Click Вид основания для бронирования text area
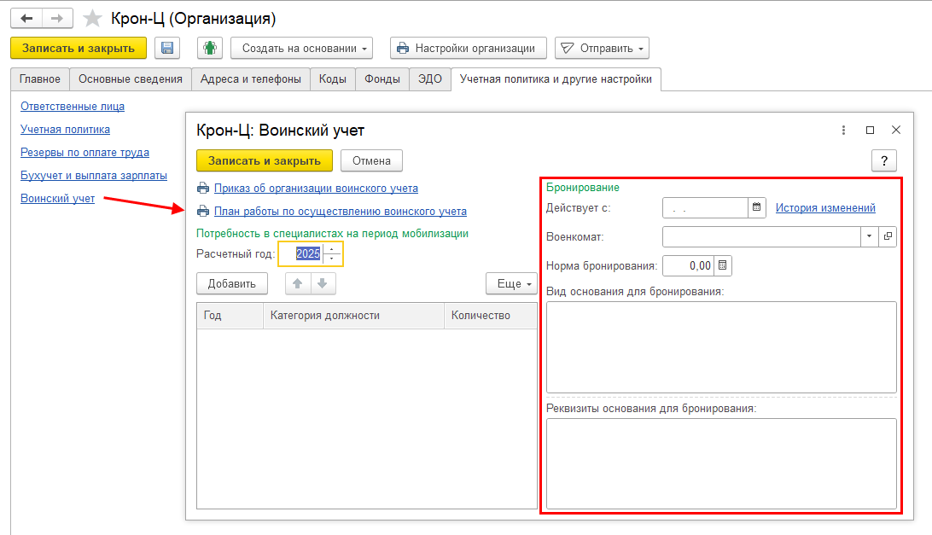The width and height of the screenshot is (932, 535). (721, 347)
